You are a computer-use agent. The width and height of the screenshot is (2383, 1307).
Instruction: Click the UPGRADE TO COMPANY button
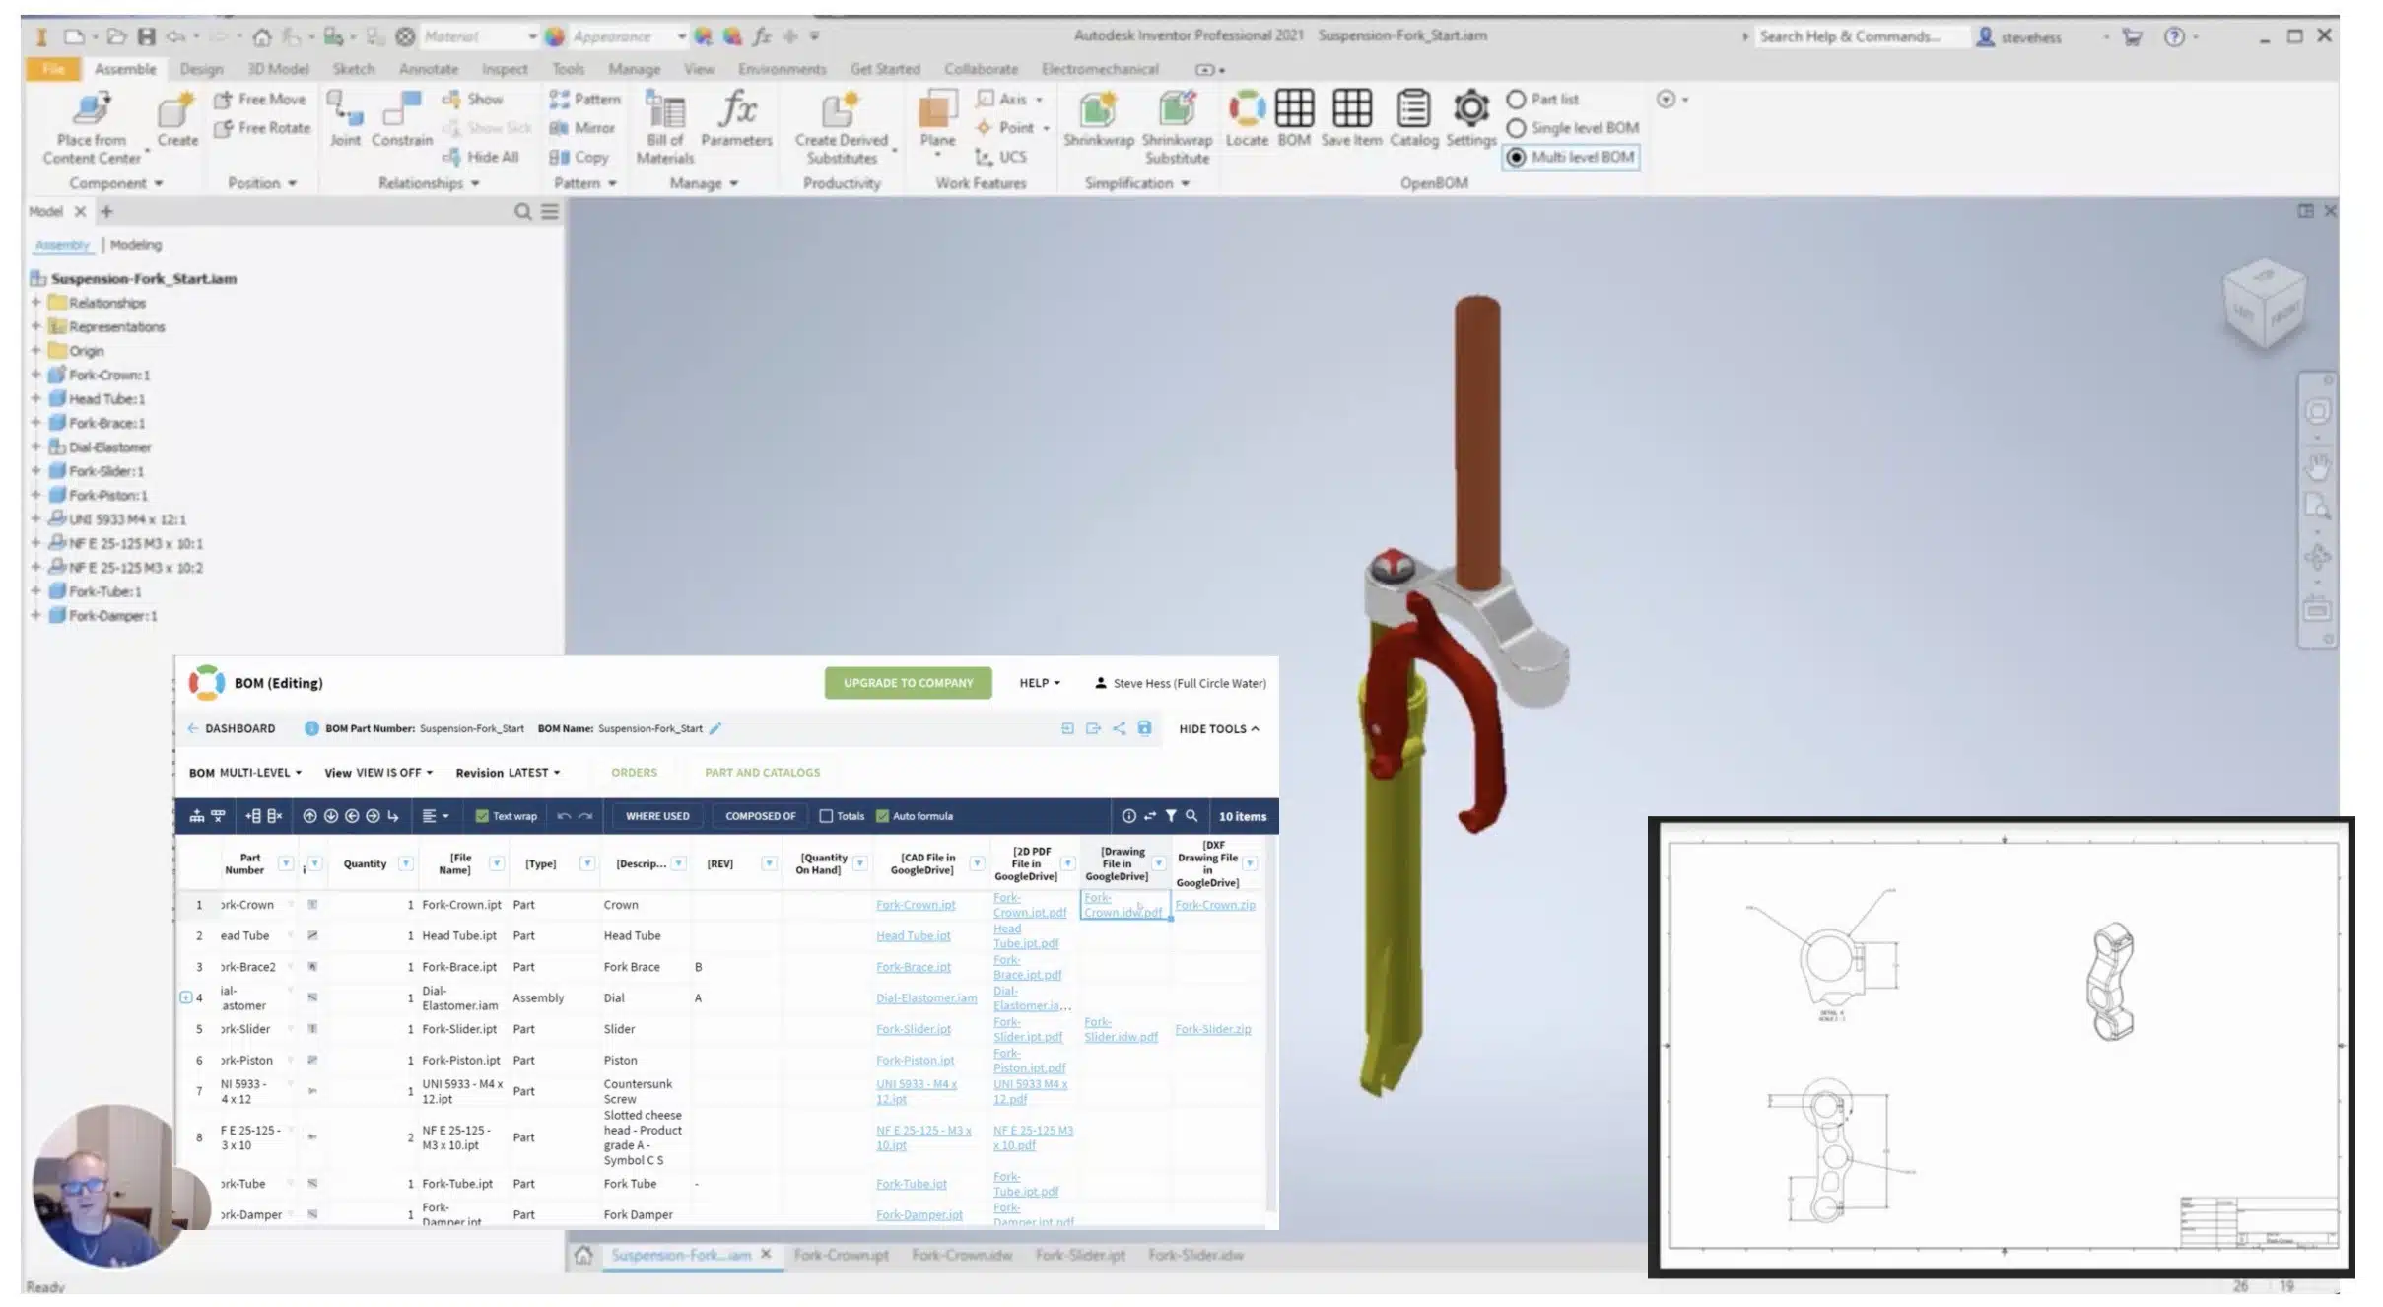pos(908,683)
